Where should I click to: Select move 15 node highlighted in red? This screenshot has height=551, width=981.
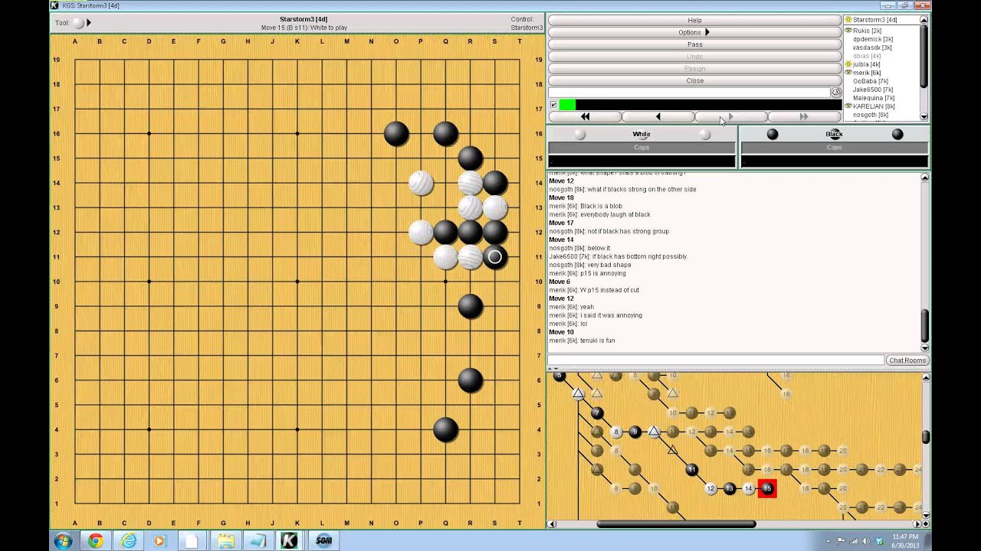pyautogui.click(x=767, y=488)
